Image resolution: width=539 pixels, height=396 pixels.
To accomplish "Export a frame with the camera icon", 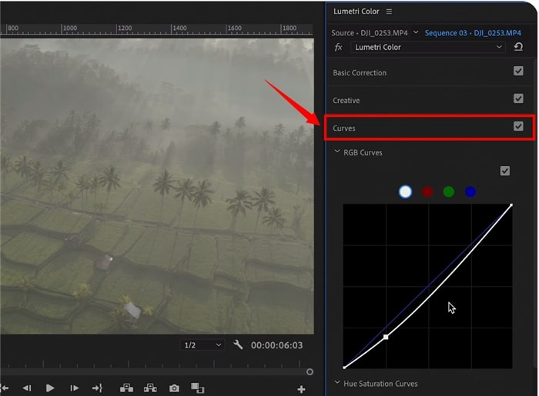I will (175, 388).
